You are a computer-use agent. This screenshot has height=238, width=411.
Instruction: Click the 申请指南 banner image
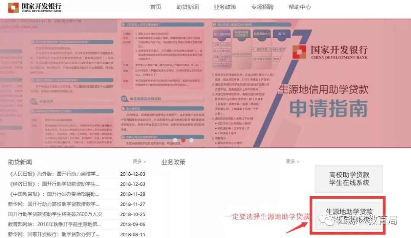(x=205, y=83)
